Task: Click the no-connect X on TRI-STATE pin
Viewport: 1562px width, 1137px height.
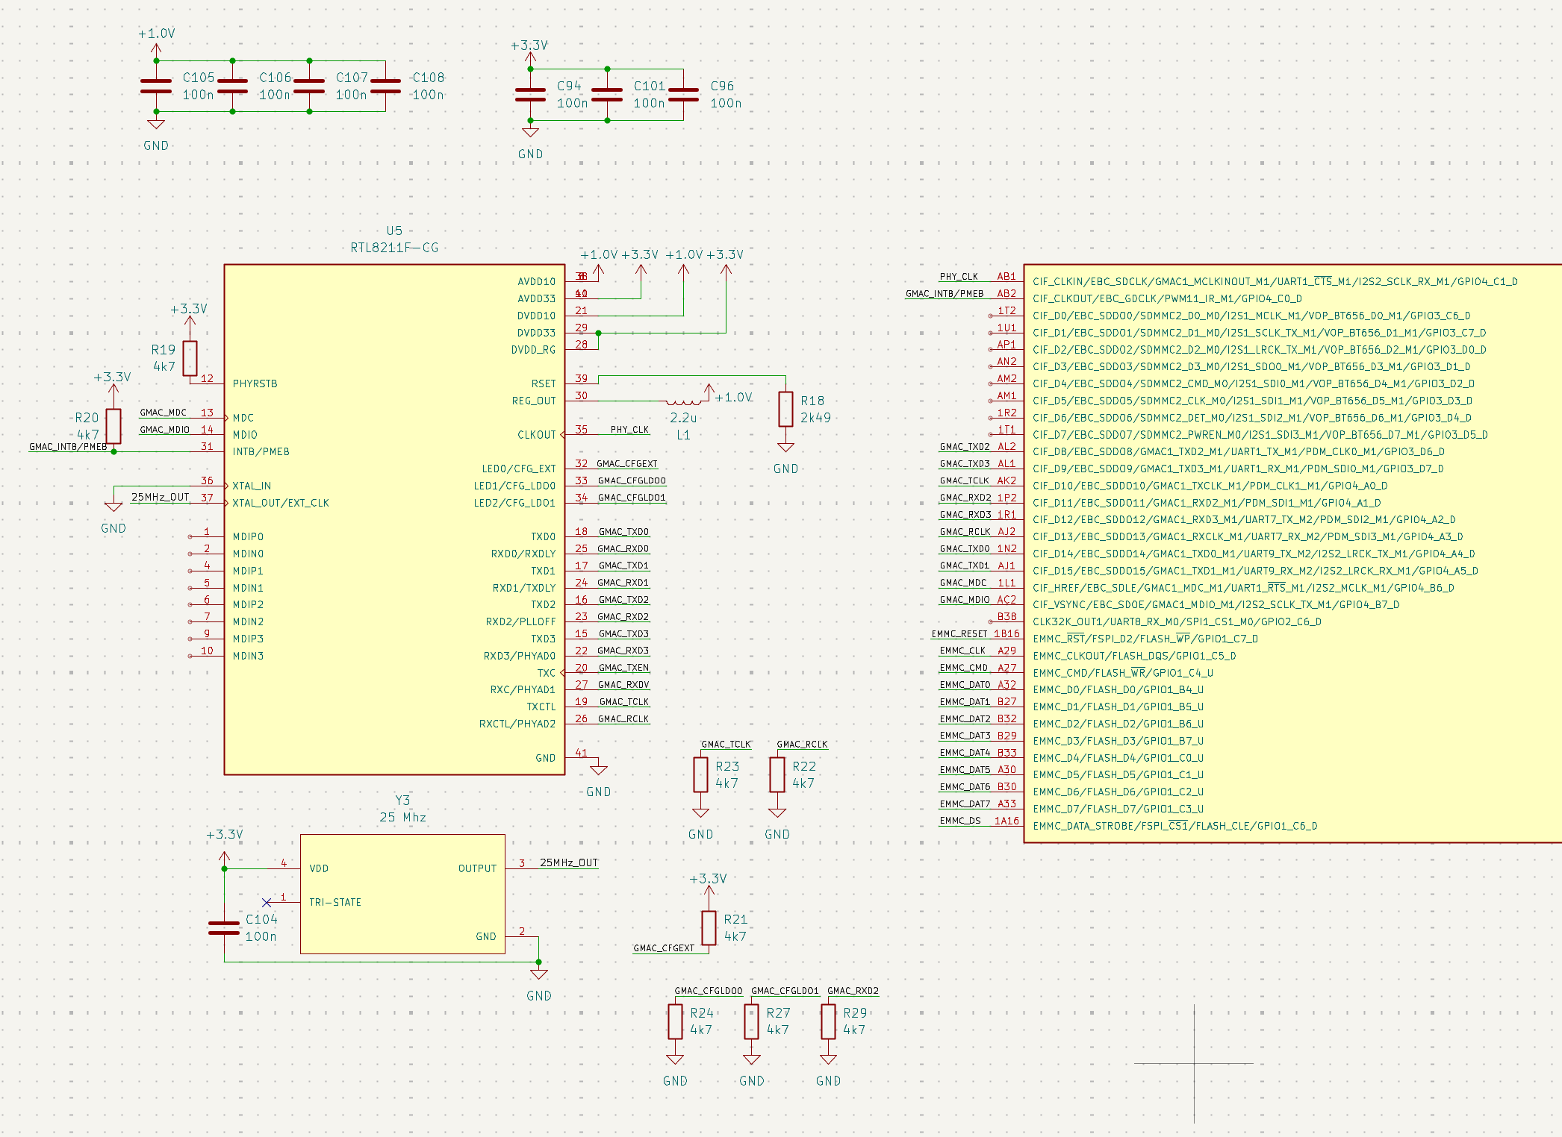Action: click(x=267, y=903)
